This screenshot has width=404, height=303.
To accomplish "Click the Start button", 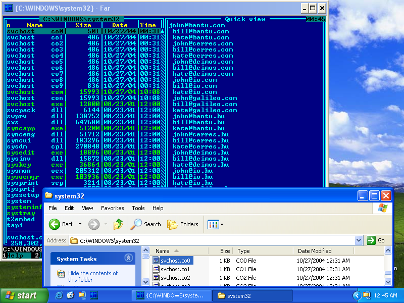I will pos(24,295).
